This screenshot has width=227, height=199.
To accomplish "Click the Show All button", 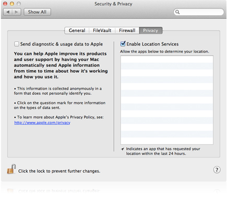I will 37,12.
